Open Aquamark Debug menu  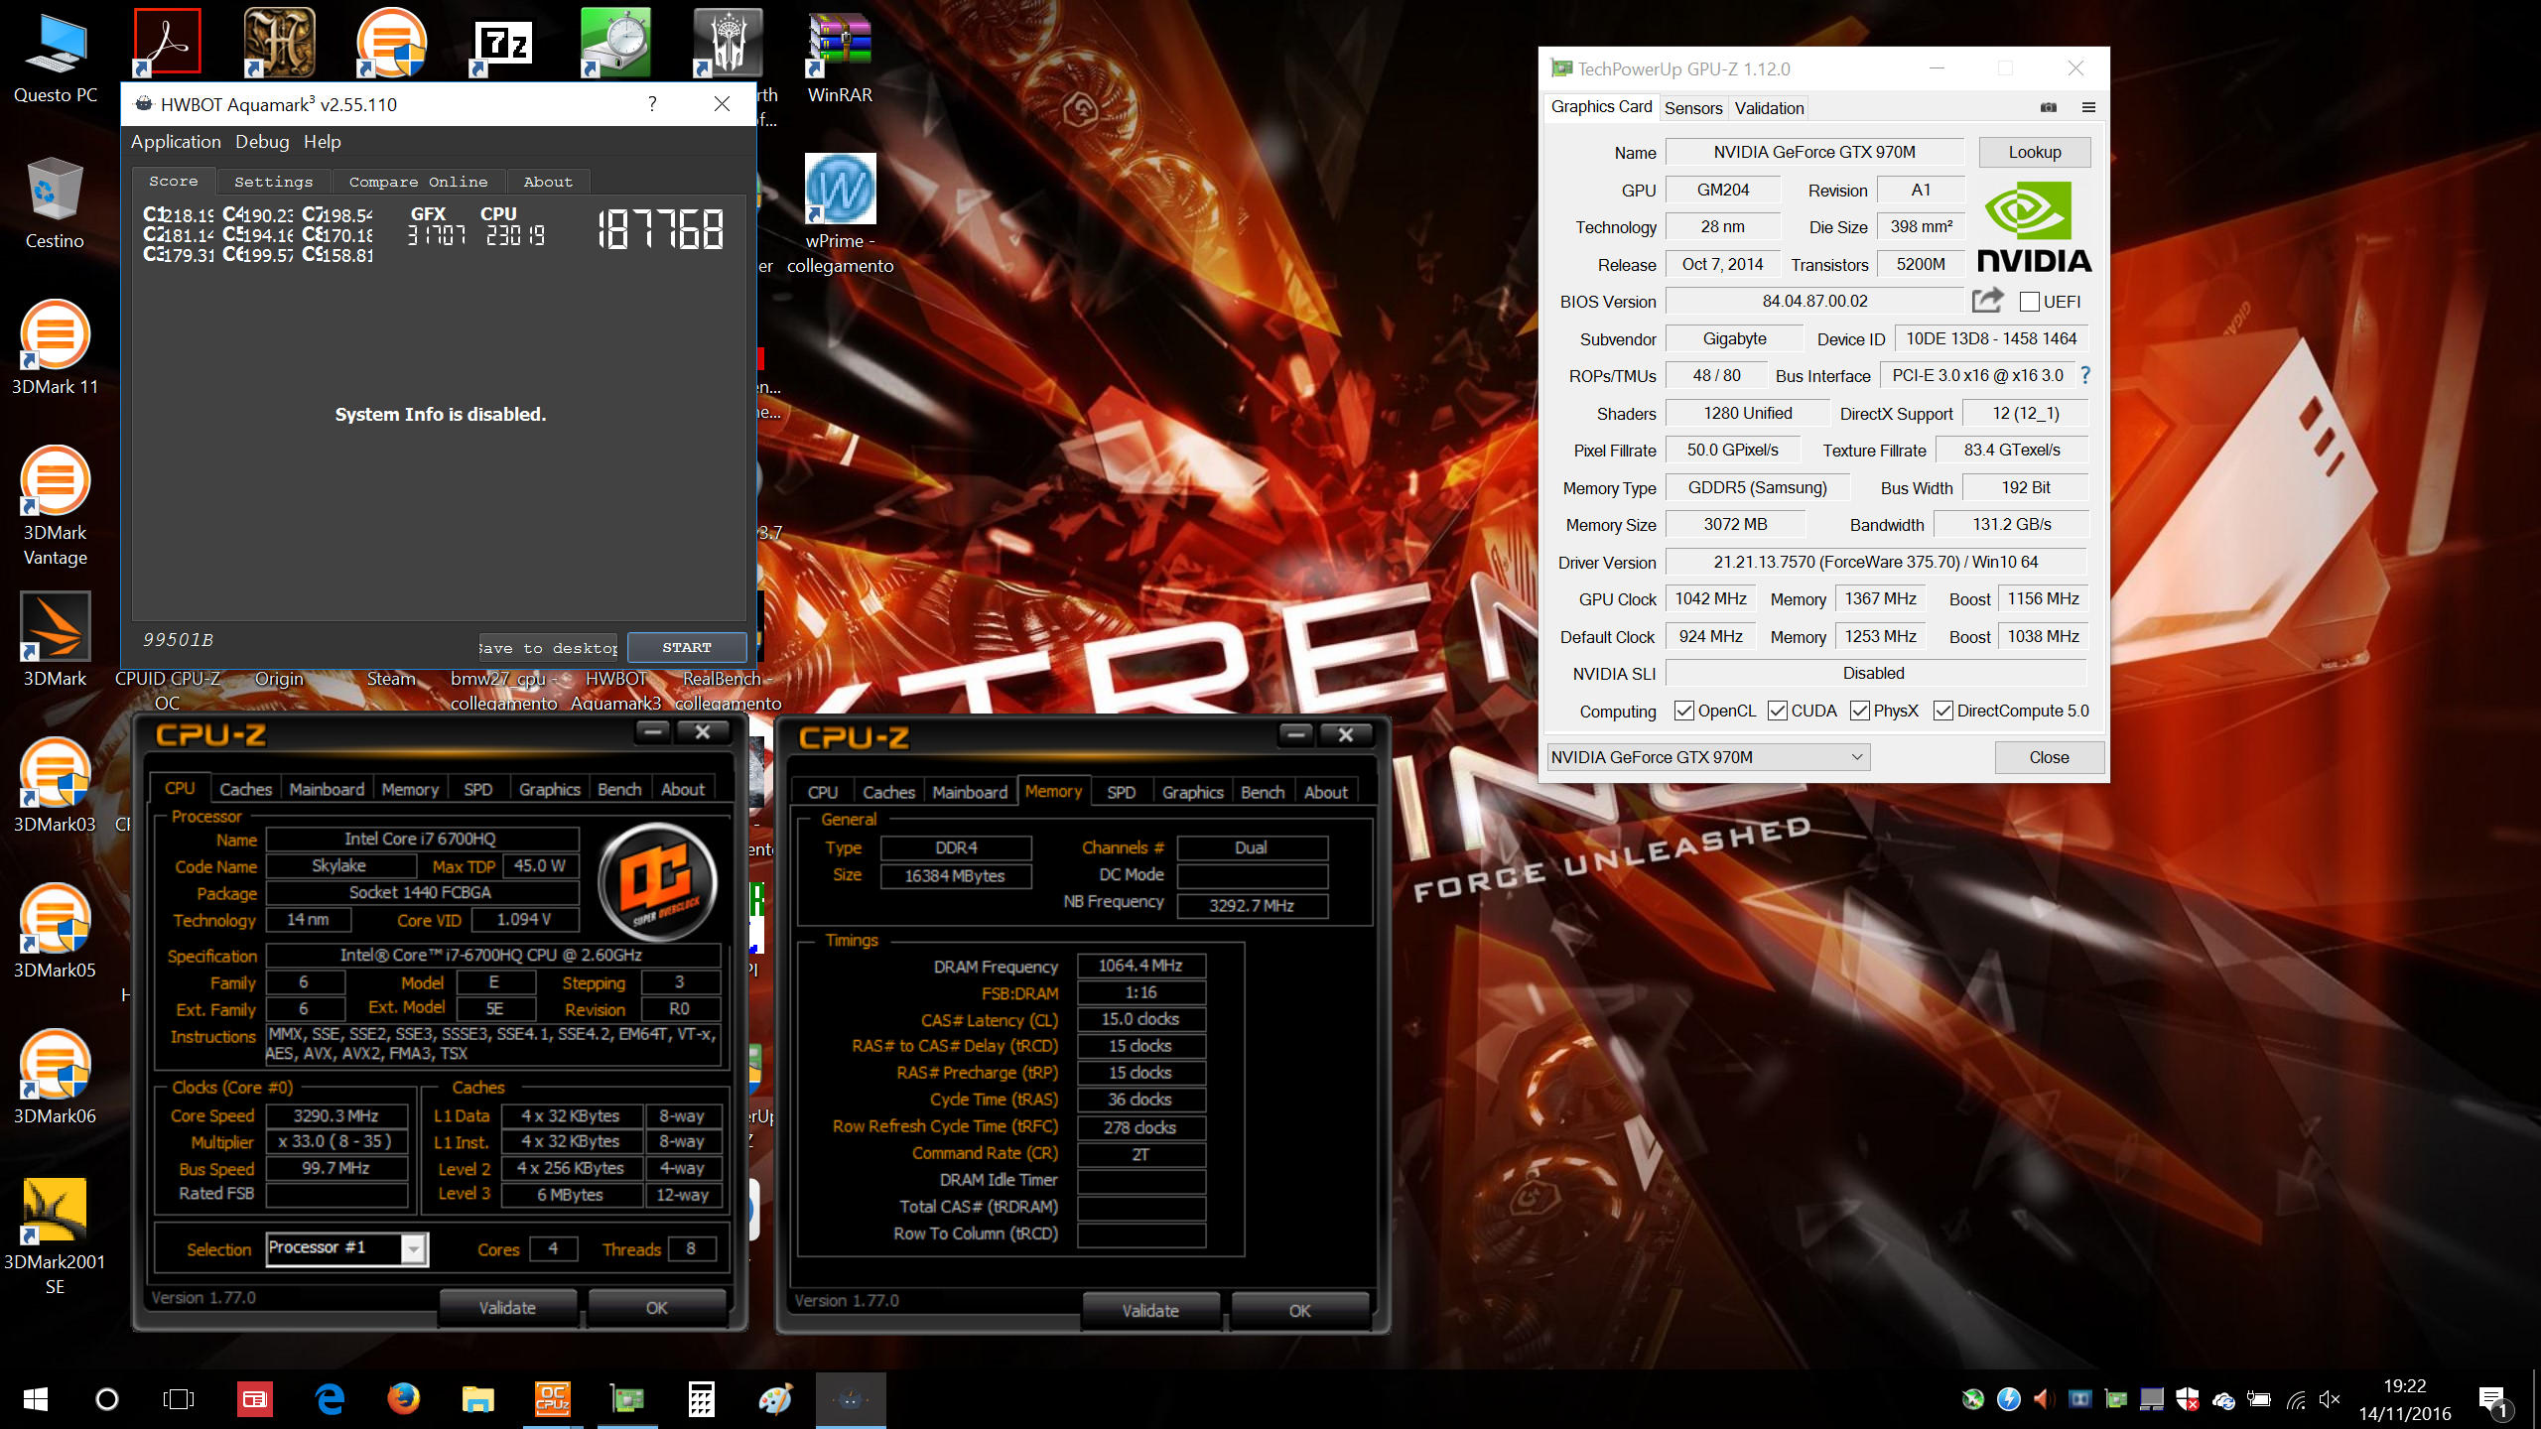coord(262,142)
